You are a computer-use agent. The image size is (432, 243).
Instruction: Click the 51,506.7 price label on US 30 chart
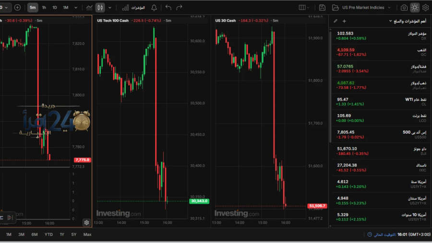click(x=317, y=206)
